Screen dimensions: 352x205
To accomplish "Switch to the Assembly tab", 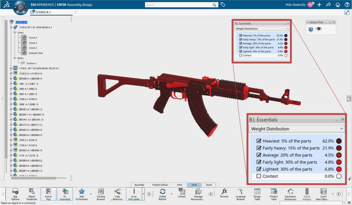I will [x=139, y=185].
